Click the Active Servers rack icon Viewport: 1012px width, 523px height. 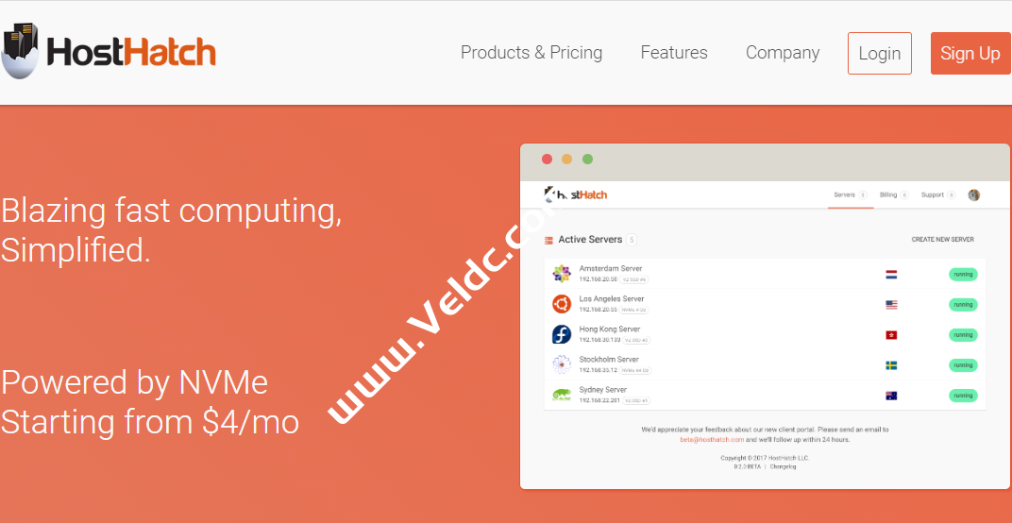point(548,240)
